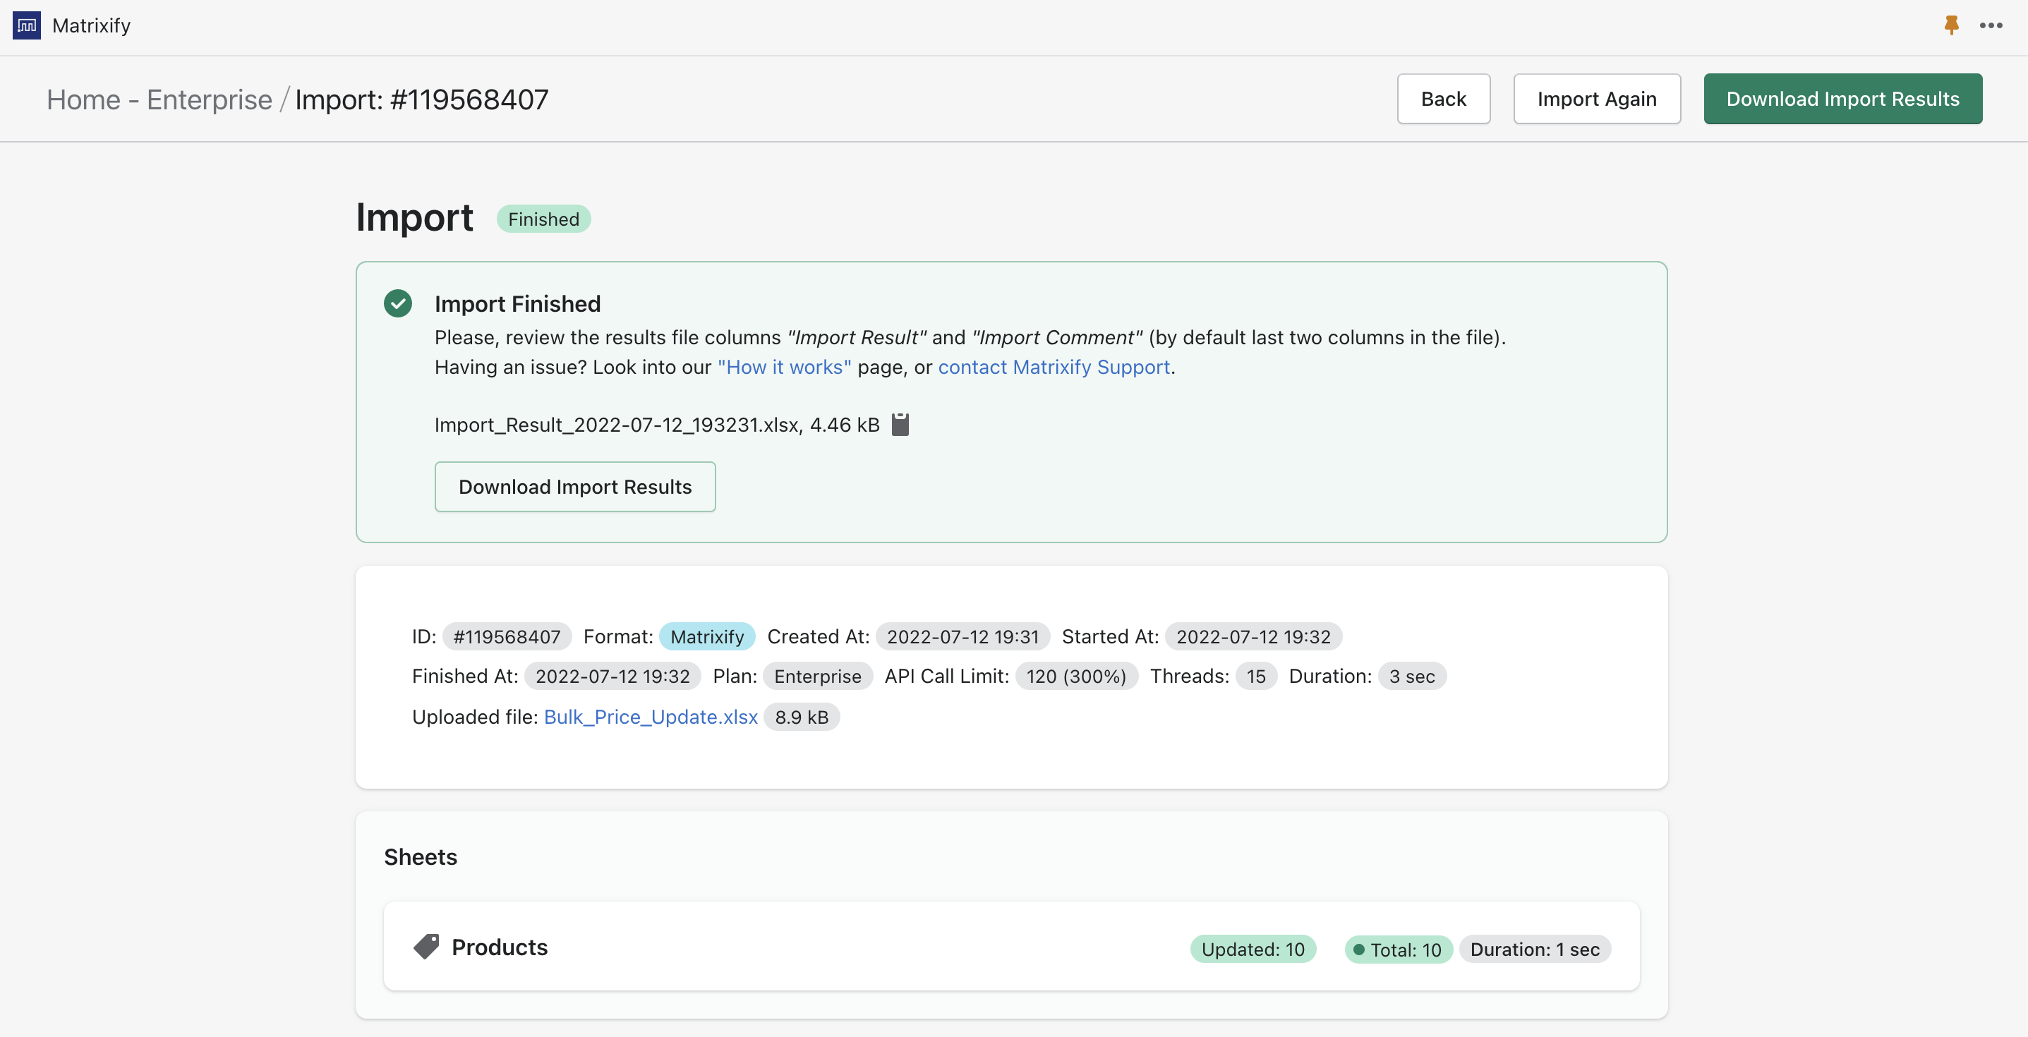Open the "How it works" link
The height and width of the screenshot is (1037, 2028).
pyautogui.click(x=784, y=368)
